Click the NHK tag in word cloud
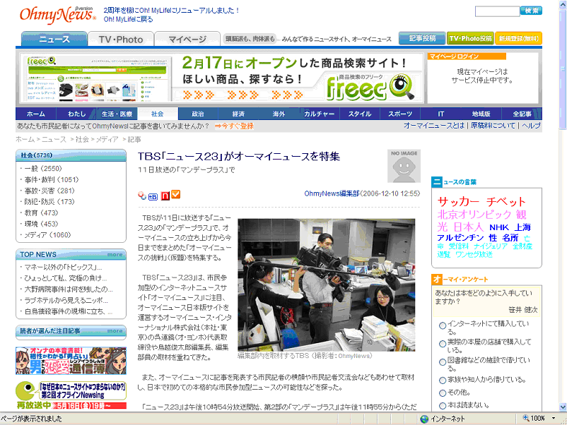Image resolution: width=567 pixels, height=425 pixels. tap(499, 227)
